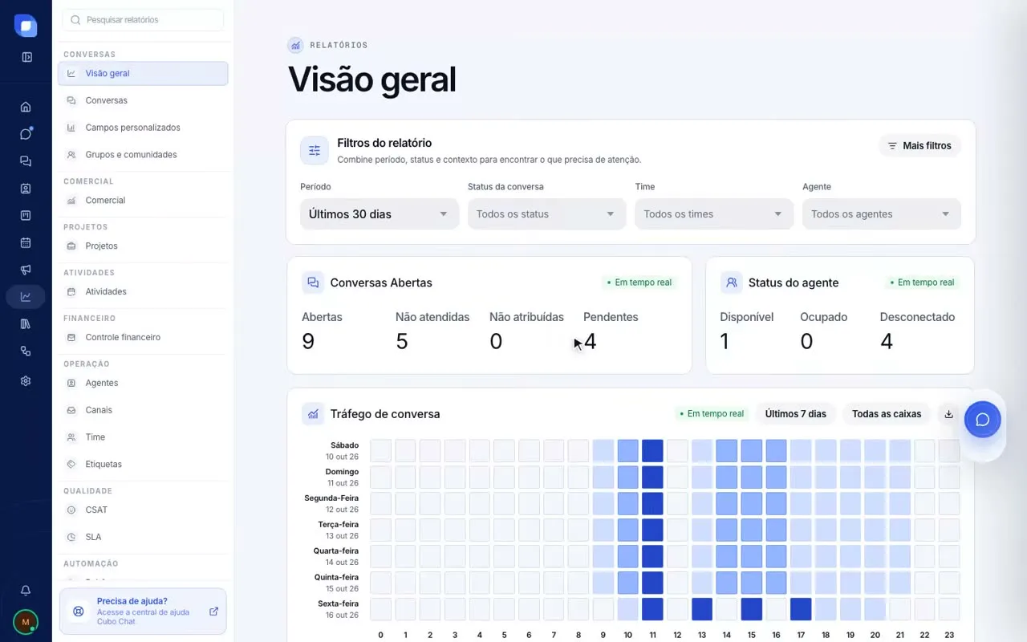Open the Atividades report
Screen dimensions: 1027x642
[143, 292]
